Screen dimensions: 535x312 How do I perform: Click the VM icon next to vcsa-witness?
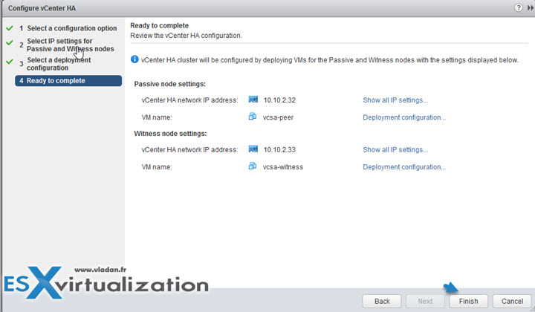pyautogui.click(x=253, y=166)
